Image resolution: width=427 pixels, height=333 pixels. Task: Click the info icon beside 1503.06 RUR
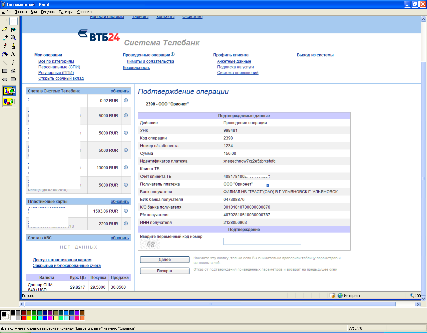[126, 211]
